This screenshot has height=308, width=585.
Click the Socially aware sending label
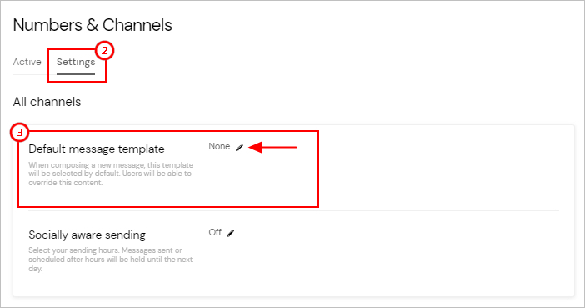(87, 235)
